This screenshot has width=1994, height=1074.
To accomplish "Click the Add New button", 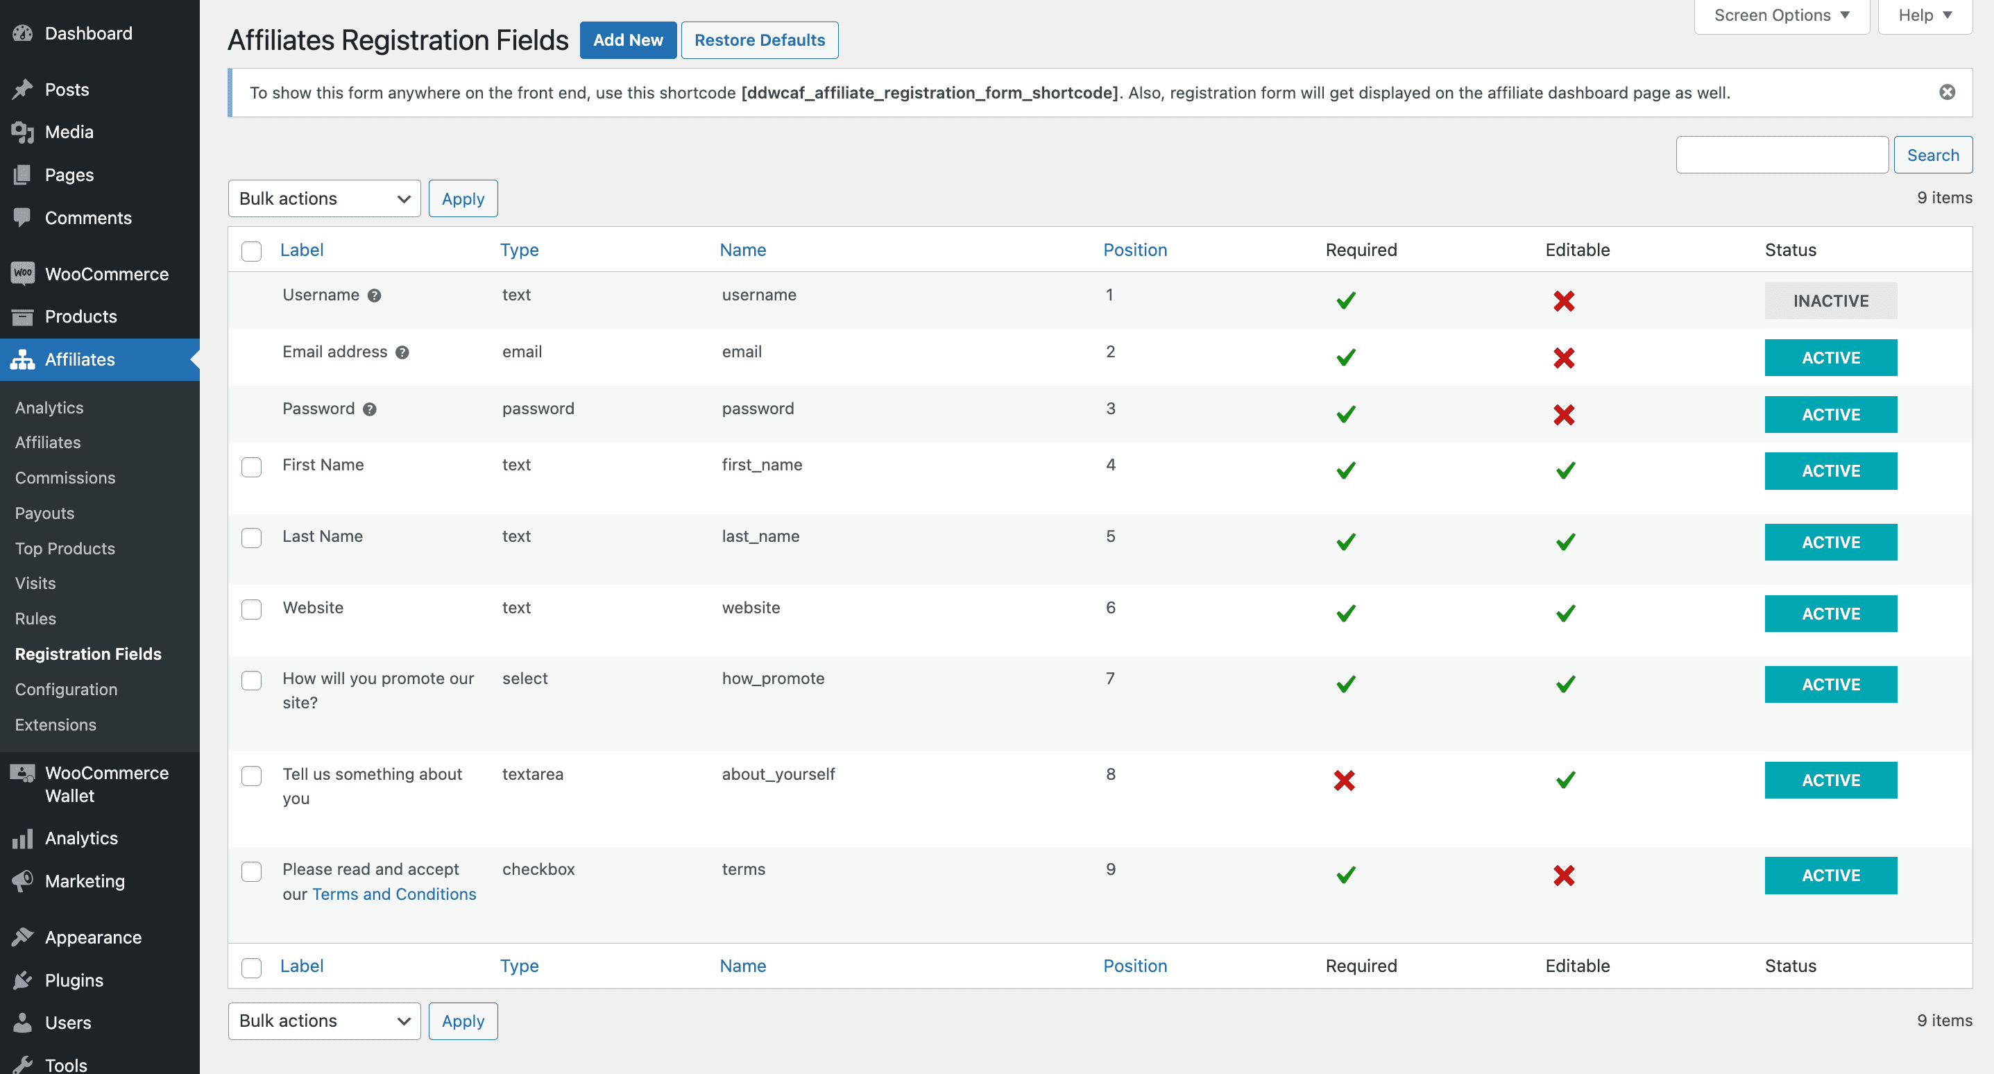I will 628,40.
